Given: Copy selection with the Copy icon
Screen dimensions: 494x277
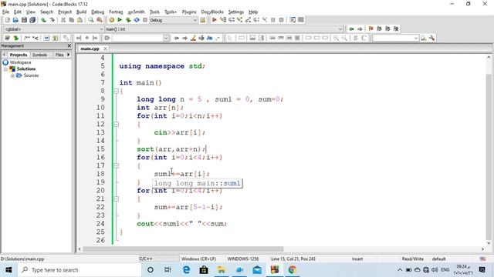Looking at the screenshot, I should point(72,20).
